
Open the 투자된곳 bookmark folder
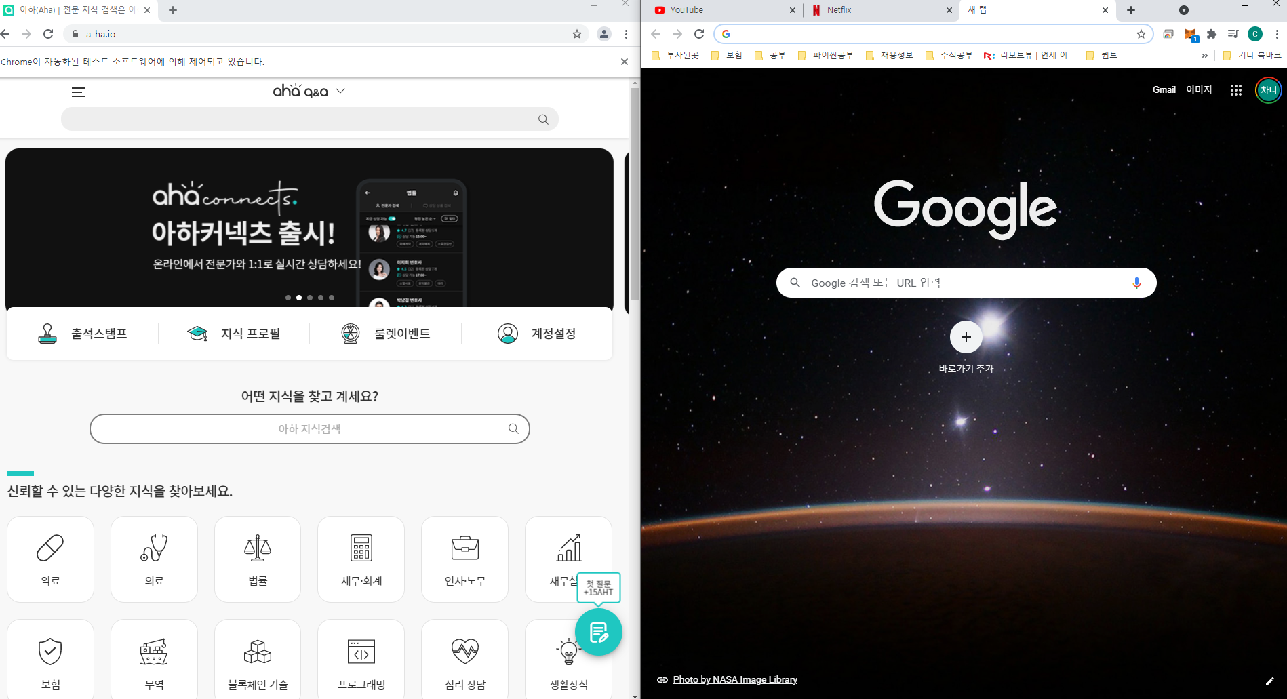tap(675, 56)
